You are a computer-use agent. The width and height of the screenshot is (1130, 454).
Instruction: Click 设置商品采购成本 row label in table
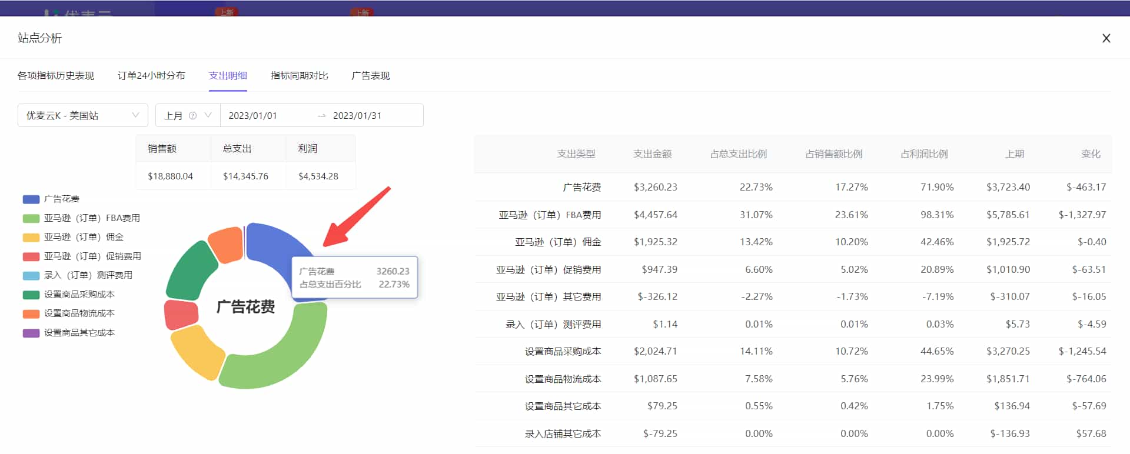click(563, 352)
